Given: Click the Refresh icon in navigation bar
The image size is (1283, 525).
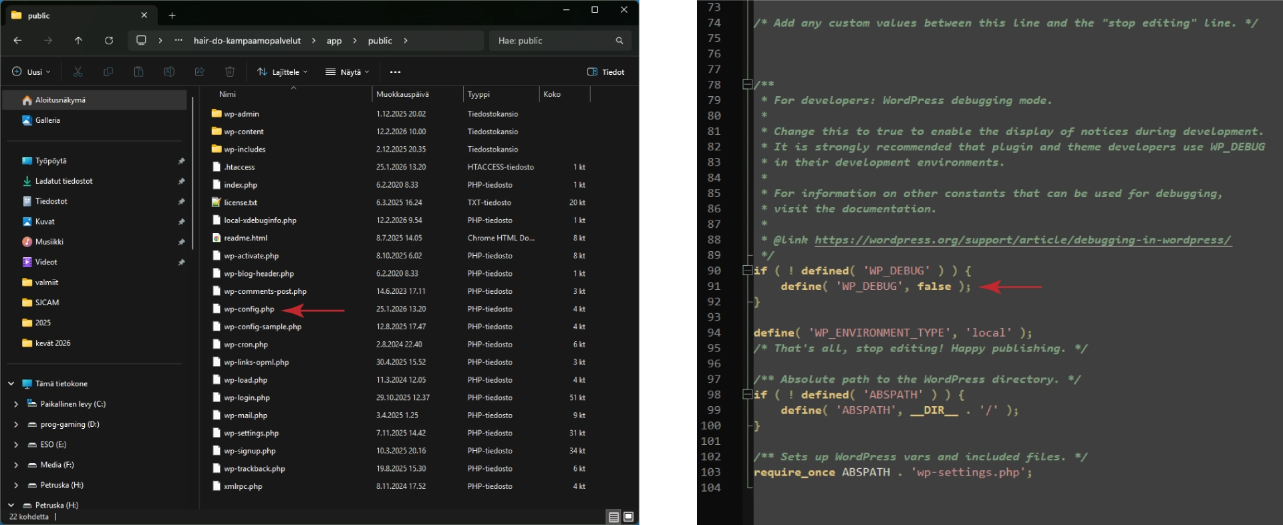Looking at the screenshot, I should tap(109, 41).
